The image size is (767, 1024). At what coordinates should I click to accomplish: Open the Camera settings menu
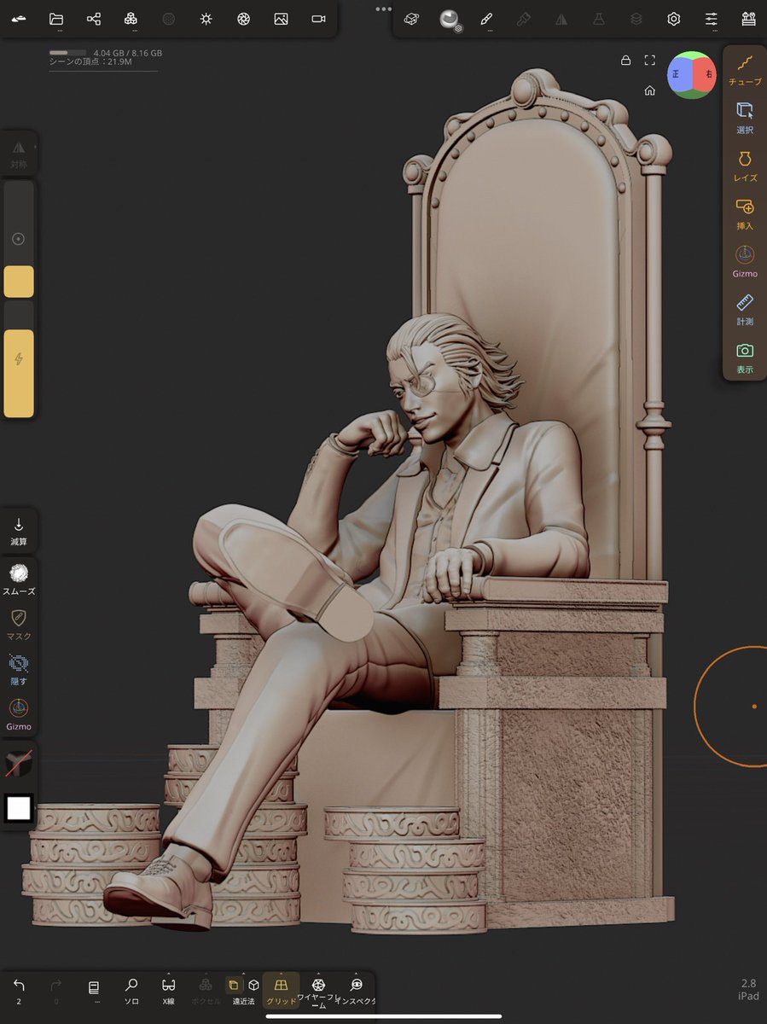[318, 19]
